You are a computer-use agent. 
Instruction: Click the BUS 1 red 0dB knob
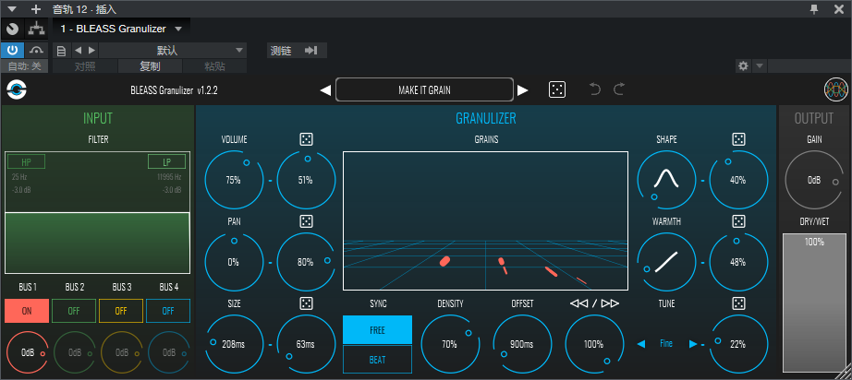tap(27, 352)
